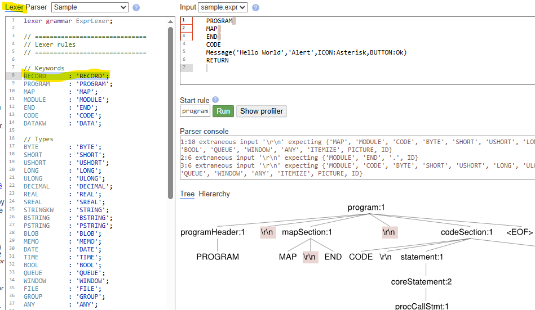The image size is (535, 310).
Task: Click the codeSection:1 tree node
Action: point(467,232)
